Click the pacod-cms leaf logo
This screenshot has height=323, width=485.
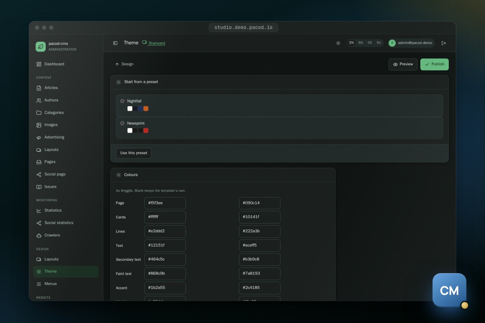coord(40,47)
